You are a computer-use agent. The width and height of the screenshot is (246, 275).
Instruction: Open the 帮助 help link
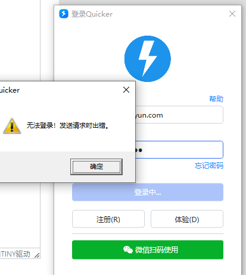coord(216,99)
